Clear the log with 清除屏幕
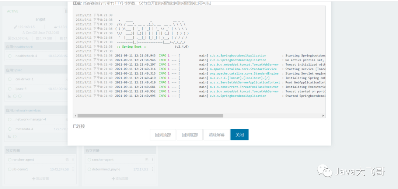Image resolution: width=398 pixels, height=189 pixels. [x=217, y=135]
